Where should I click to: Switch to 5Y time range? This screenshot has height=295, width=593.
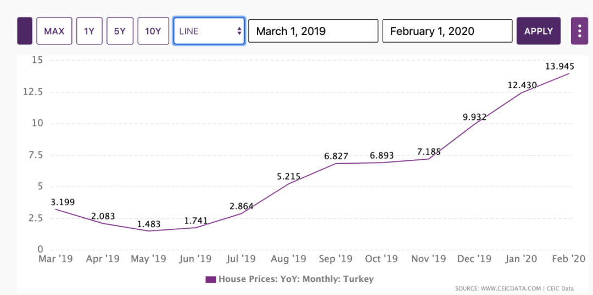pyautogui.click(x=120, y=31)
